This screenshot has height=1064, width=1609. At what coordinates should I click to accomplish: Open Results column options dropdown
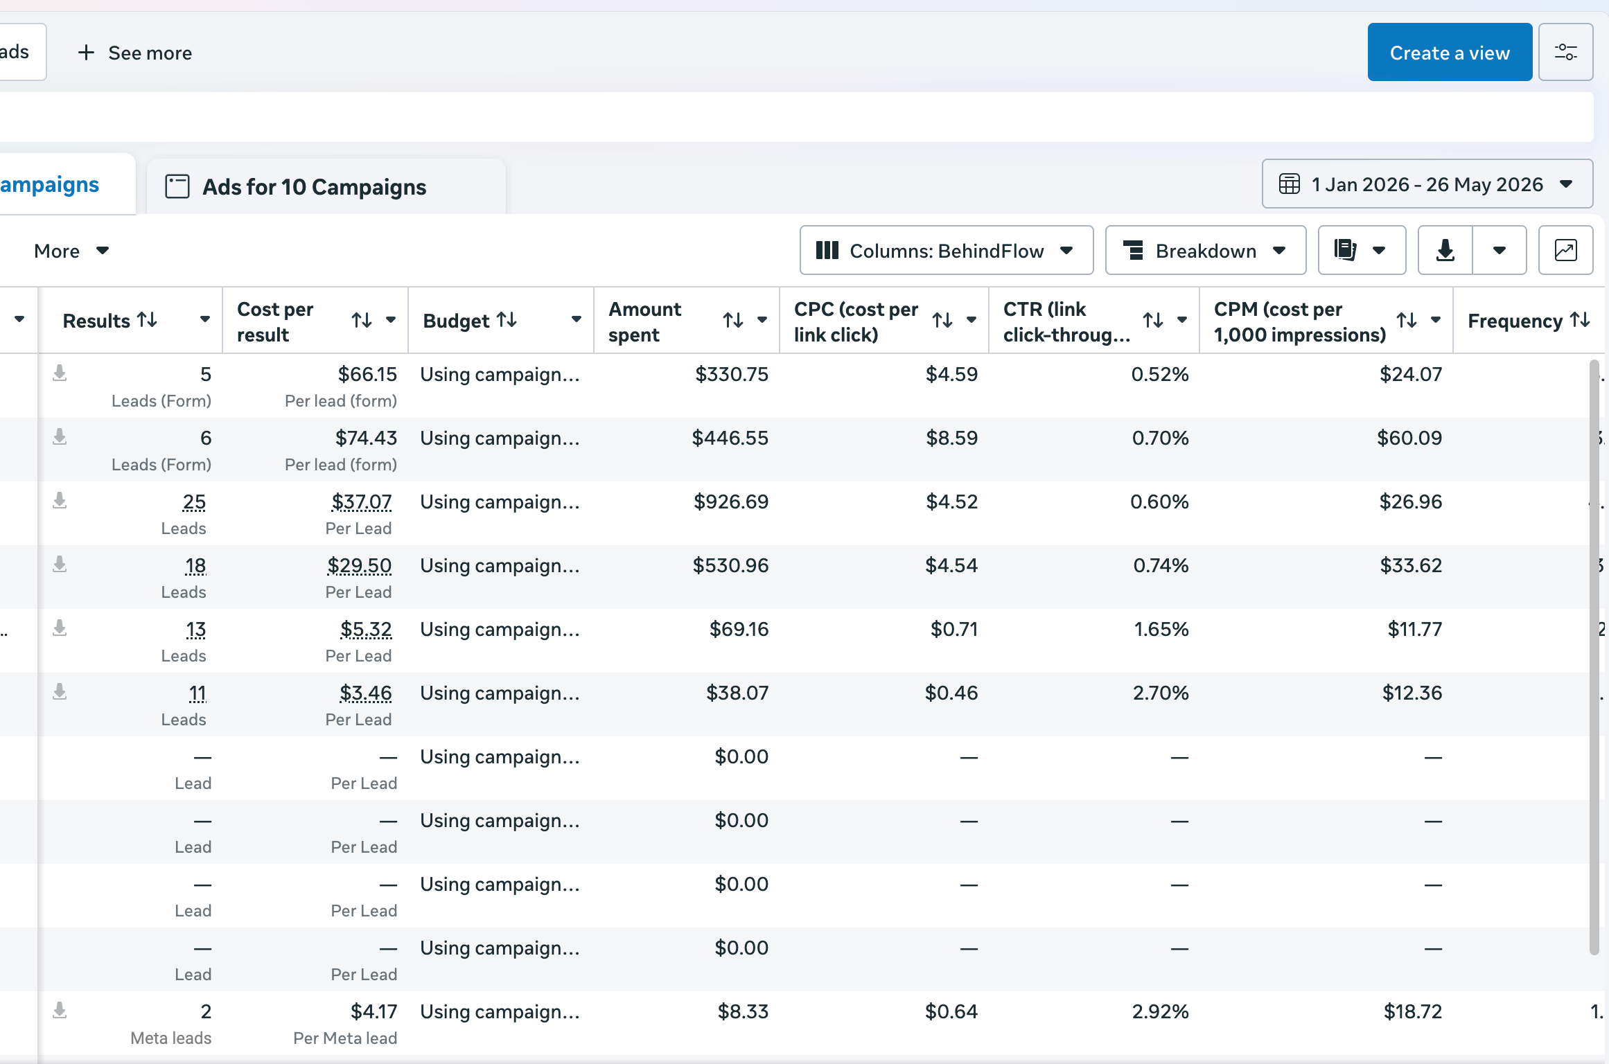pos(205,320)
